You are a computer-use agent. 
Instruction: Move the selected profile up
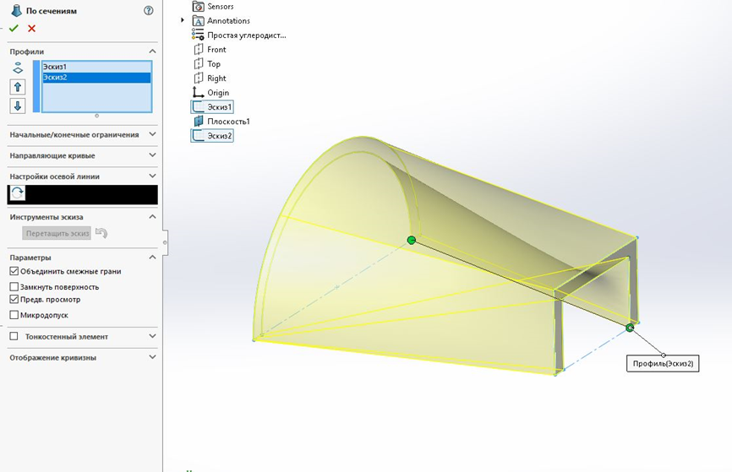[x=18, y=87]
